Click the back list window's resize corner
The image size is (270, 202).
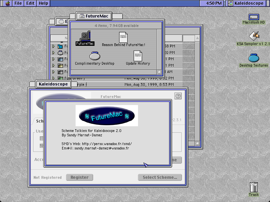(197, 144)
